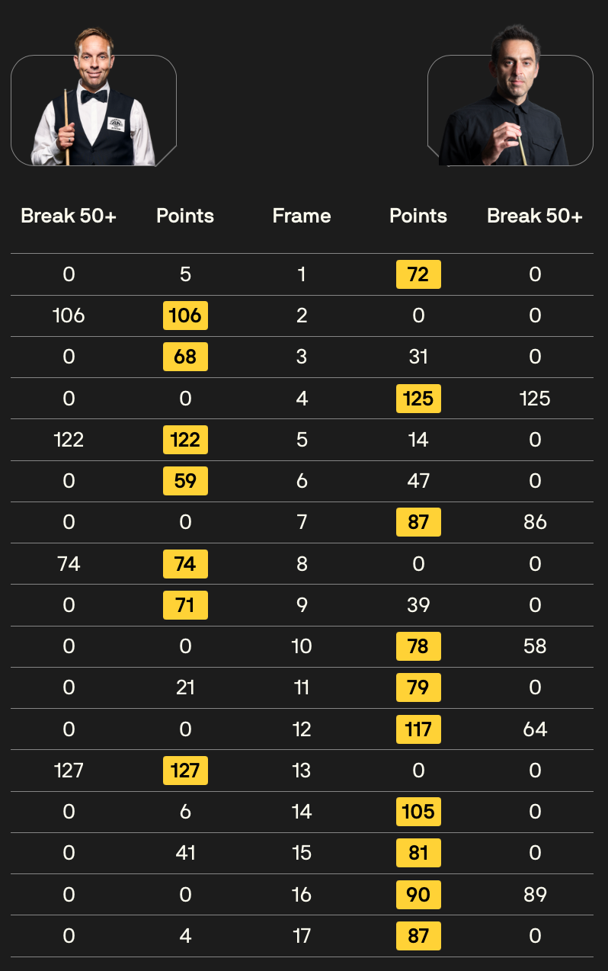Viewport: 608px width, 971px height.
Task: Select frame number 17 row
Action: pyautogui.click(x=302, y=936)
